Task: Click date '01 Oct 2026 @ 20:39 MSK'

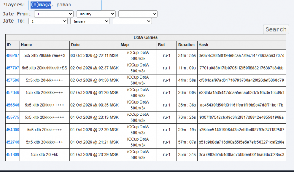Action: (x=94, y=154)
